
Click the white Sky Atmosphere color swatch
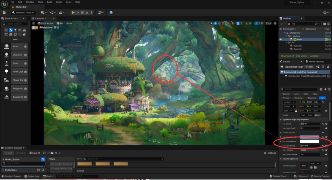click(309, 141)
